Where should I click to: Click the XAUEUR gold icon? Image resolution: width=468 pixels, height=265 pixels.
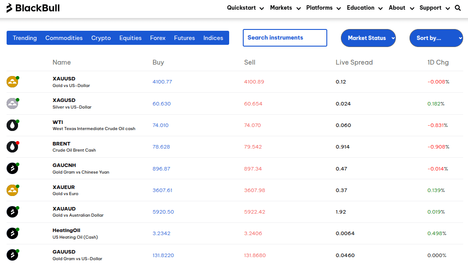(x=12, y=190)
